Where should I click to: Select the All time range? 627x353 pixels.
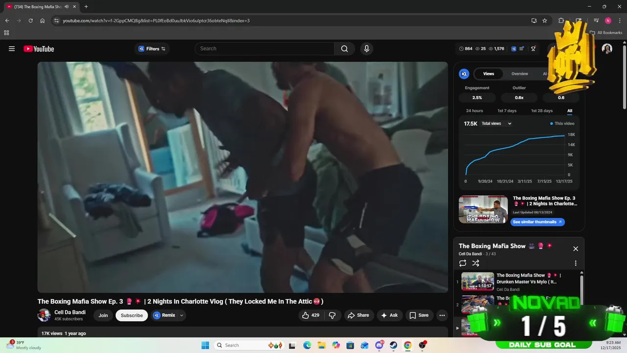[x=570, y=111]
